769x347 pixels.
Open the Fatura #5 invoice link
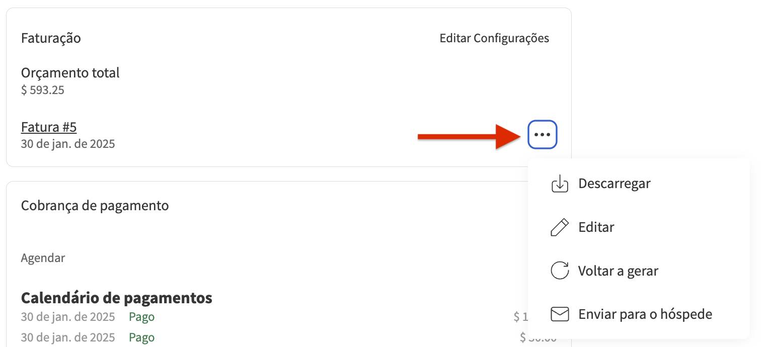pyautogui.click(x=48, y=127)
